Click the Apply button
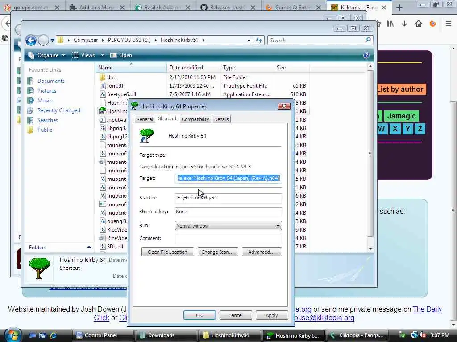Image resolution: width=457 pixels, height=342 pixels. click(x=272, y=315)
